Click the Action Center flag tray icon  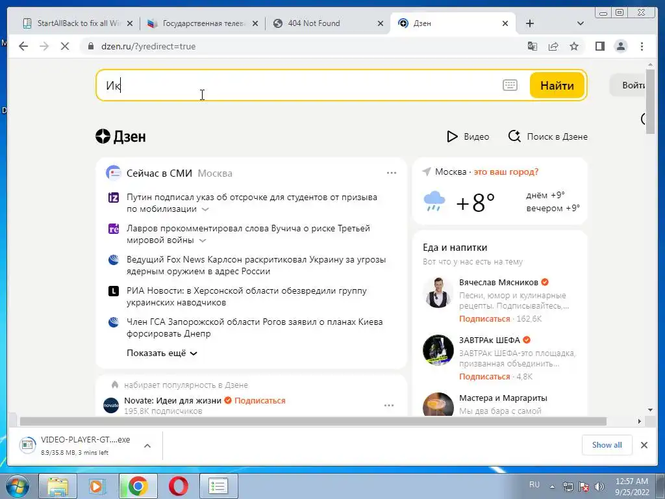pyautogui.click(x=584, y=487)
